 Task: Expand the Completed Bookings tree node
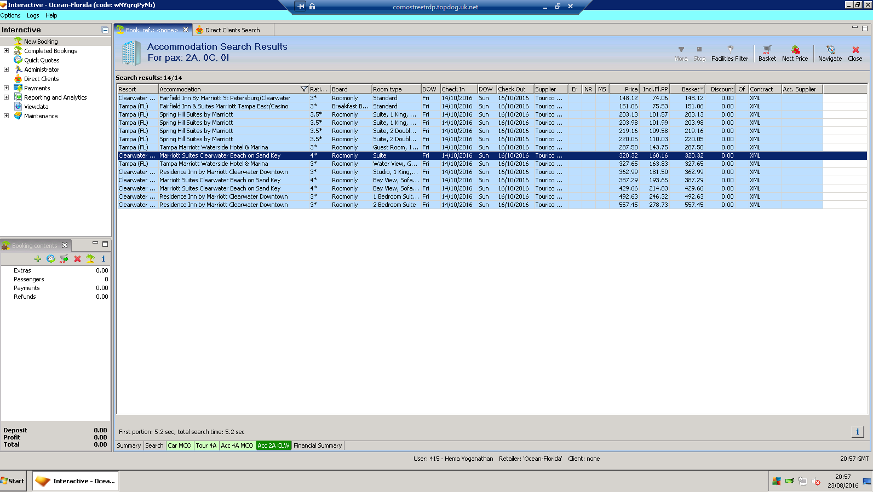point(6,51)
